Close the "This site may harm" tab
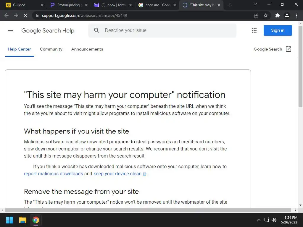 click(x=219, y=5)
